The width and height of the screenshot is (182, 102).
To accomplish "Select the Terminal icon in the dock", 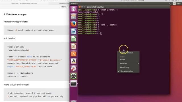I will tap(73, 83).
